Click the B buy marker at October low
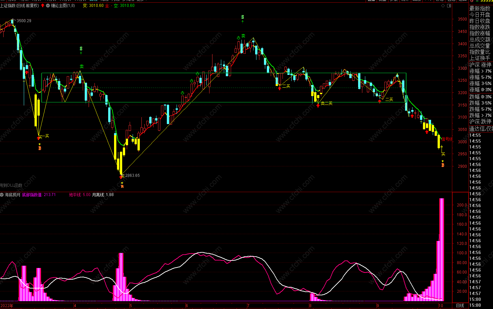493x309 pixels. click(x=443, y=165)
